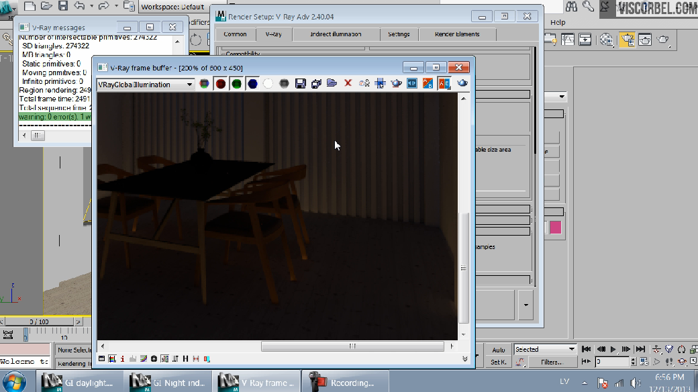Click the stereo red/cyan icon
The height and width of the screenshot is (392, 698).
click(207, 358)
